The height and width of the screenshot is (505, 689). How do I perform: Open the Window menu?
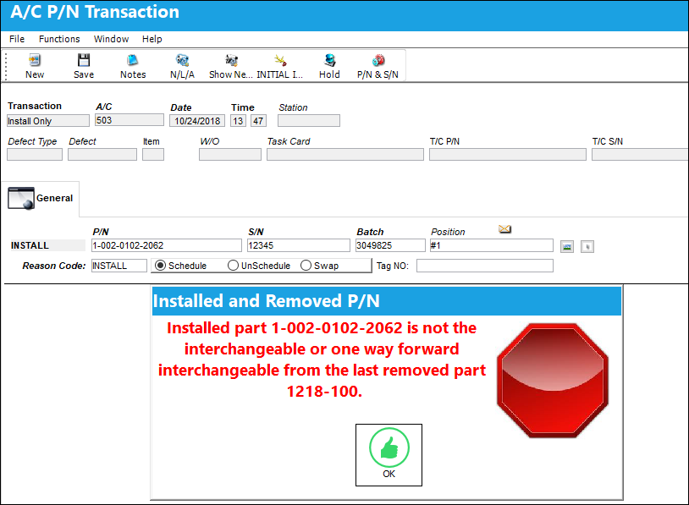111,39
